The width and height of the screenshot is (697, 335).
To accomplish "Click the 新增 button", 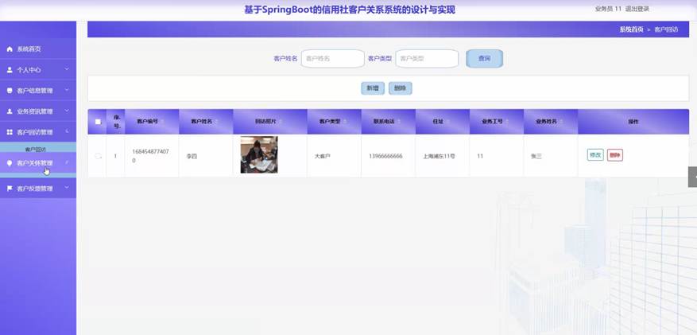I will (373, 88).
